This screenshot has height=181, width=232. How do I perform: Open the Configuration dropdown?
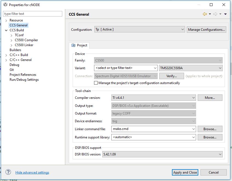[x=183, y=29]
